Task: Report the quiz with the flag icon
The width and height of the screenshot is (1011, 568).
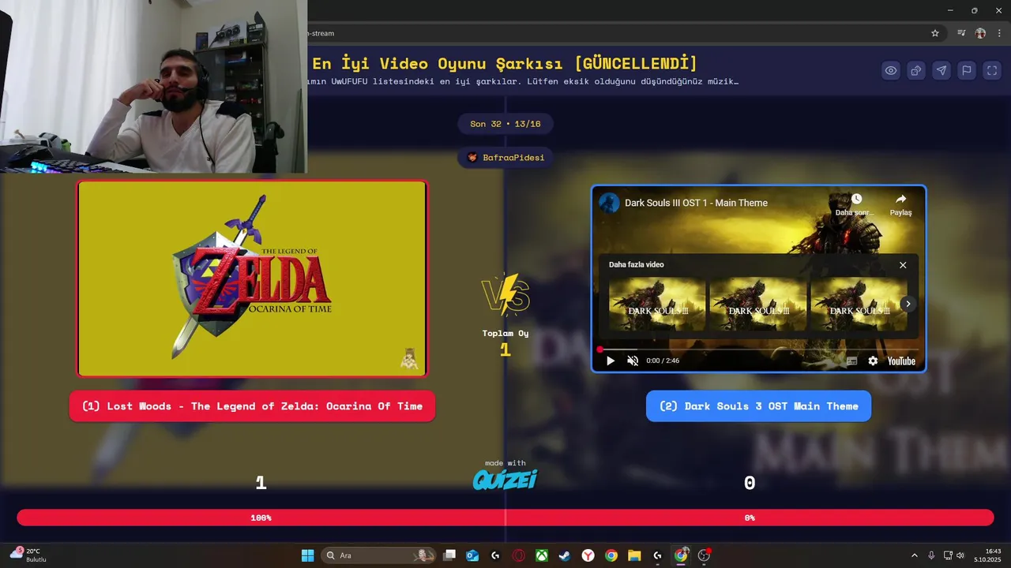Action: pos(967,70)
